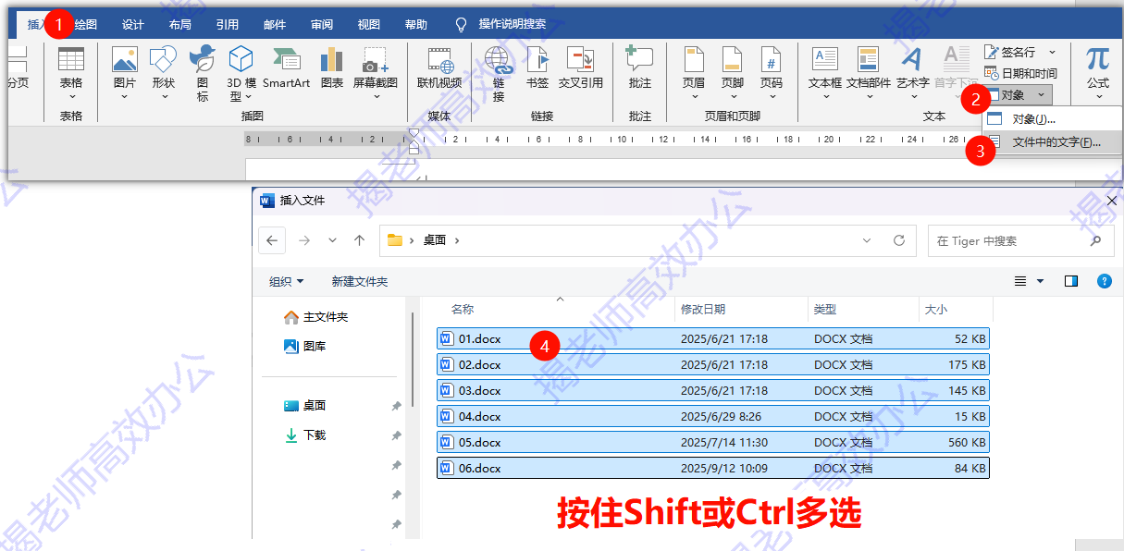This screenshot has height=551, width=1124.
Task: Open the 帮助 ribbon tab
Action: 416,25
